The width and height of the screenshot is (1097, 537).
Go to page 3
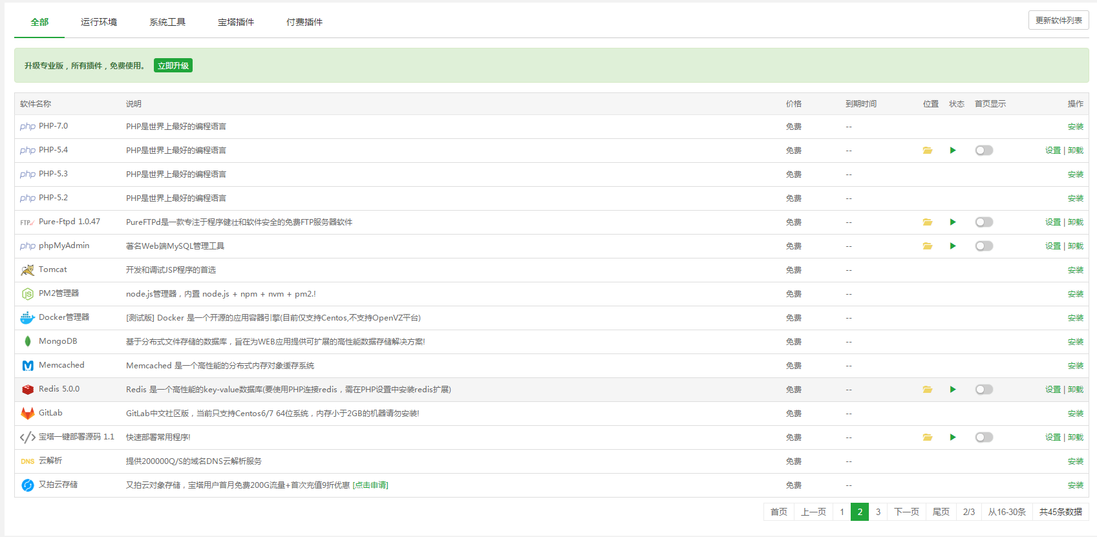pos(878,512)
